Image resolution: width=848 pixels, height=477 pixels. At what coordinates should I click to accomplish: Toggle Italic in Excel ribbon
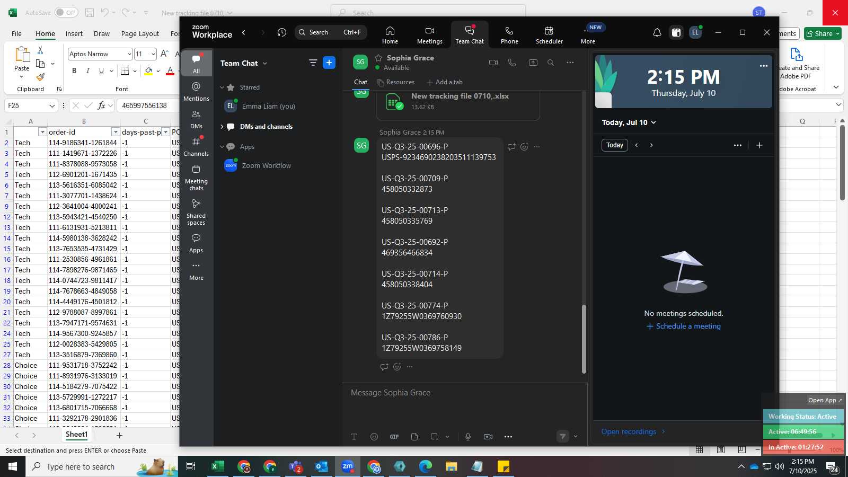pos(88,71)
